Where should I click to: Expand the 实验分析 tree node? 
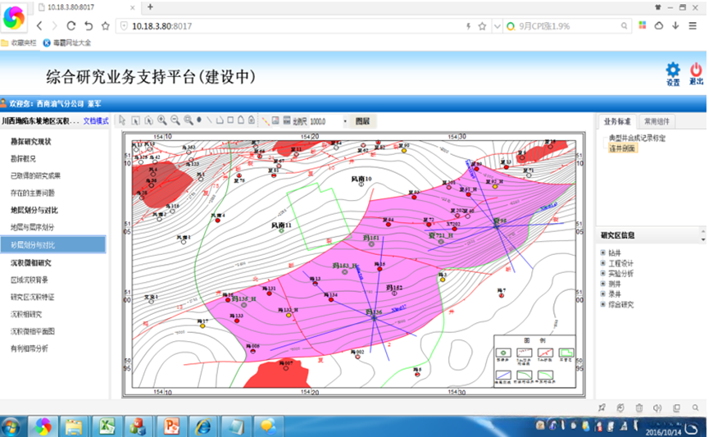[x=602, y=274]
